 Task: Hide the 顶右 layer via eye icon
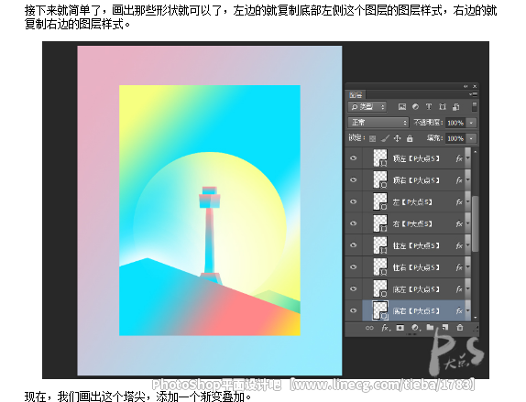353,180
